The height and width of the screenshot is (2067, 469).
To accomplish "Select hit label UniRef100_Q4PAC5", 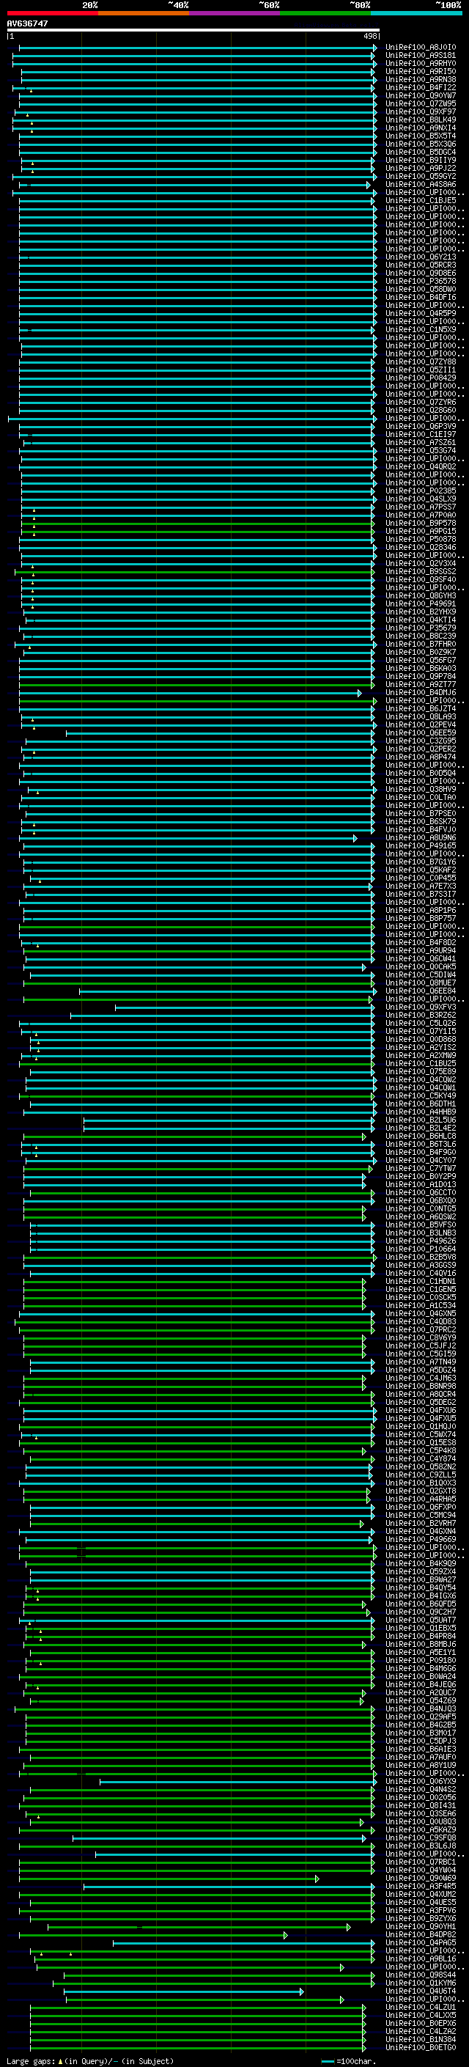I will (x=421, y=1942).
